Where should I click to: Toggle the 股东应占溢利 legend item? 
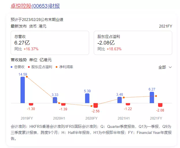[40, 67]
